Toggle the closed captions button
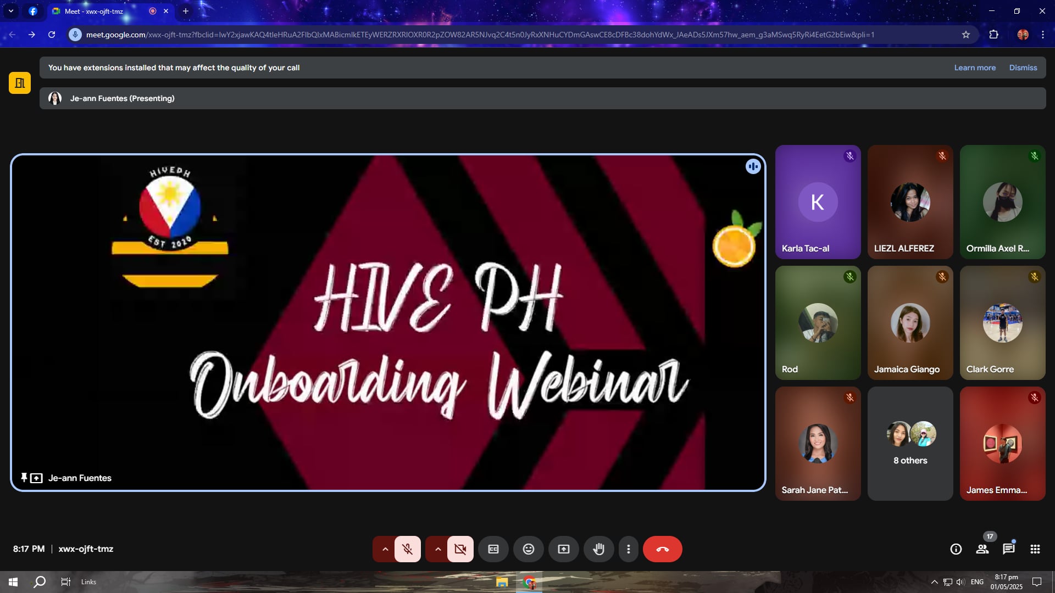This screenshot has width=1055, height=593. (x=493, y=549)
